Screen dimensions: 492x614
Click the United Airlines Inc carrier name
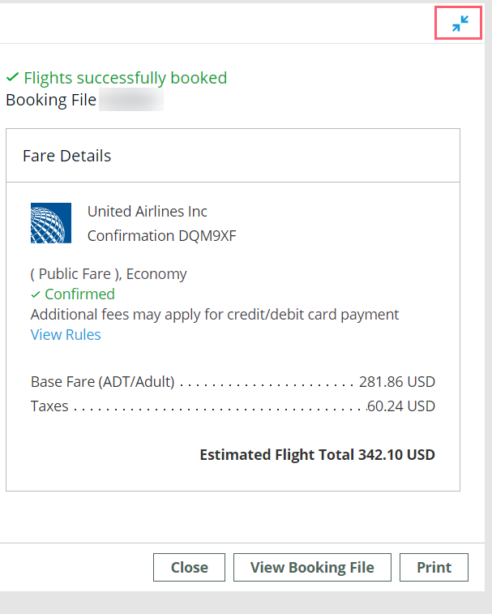tap(148, 212)
